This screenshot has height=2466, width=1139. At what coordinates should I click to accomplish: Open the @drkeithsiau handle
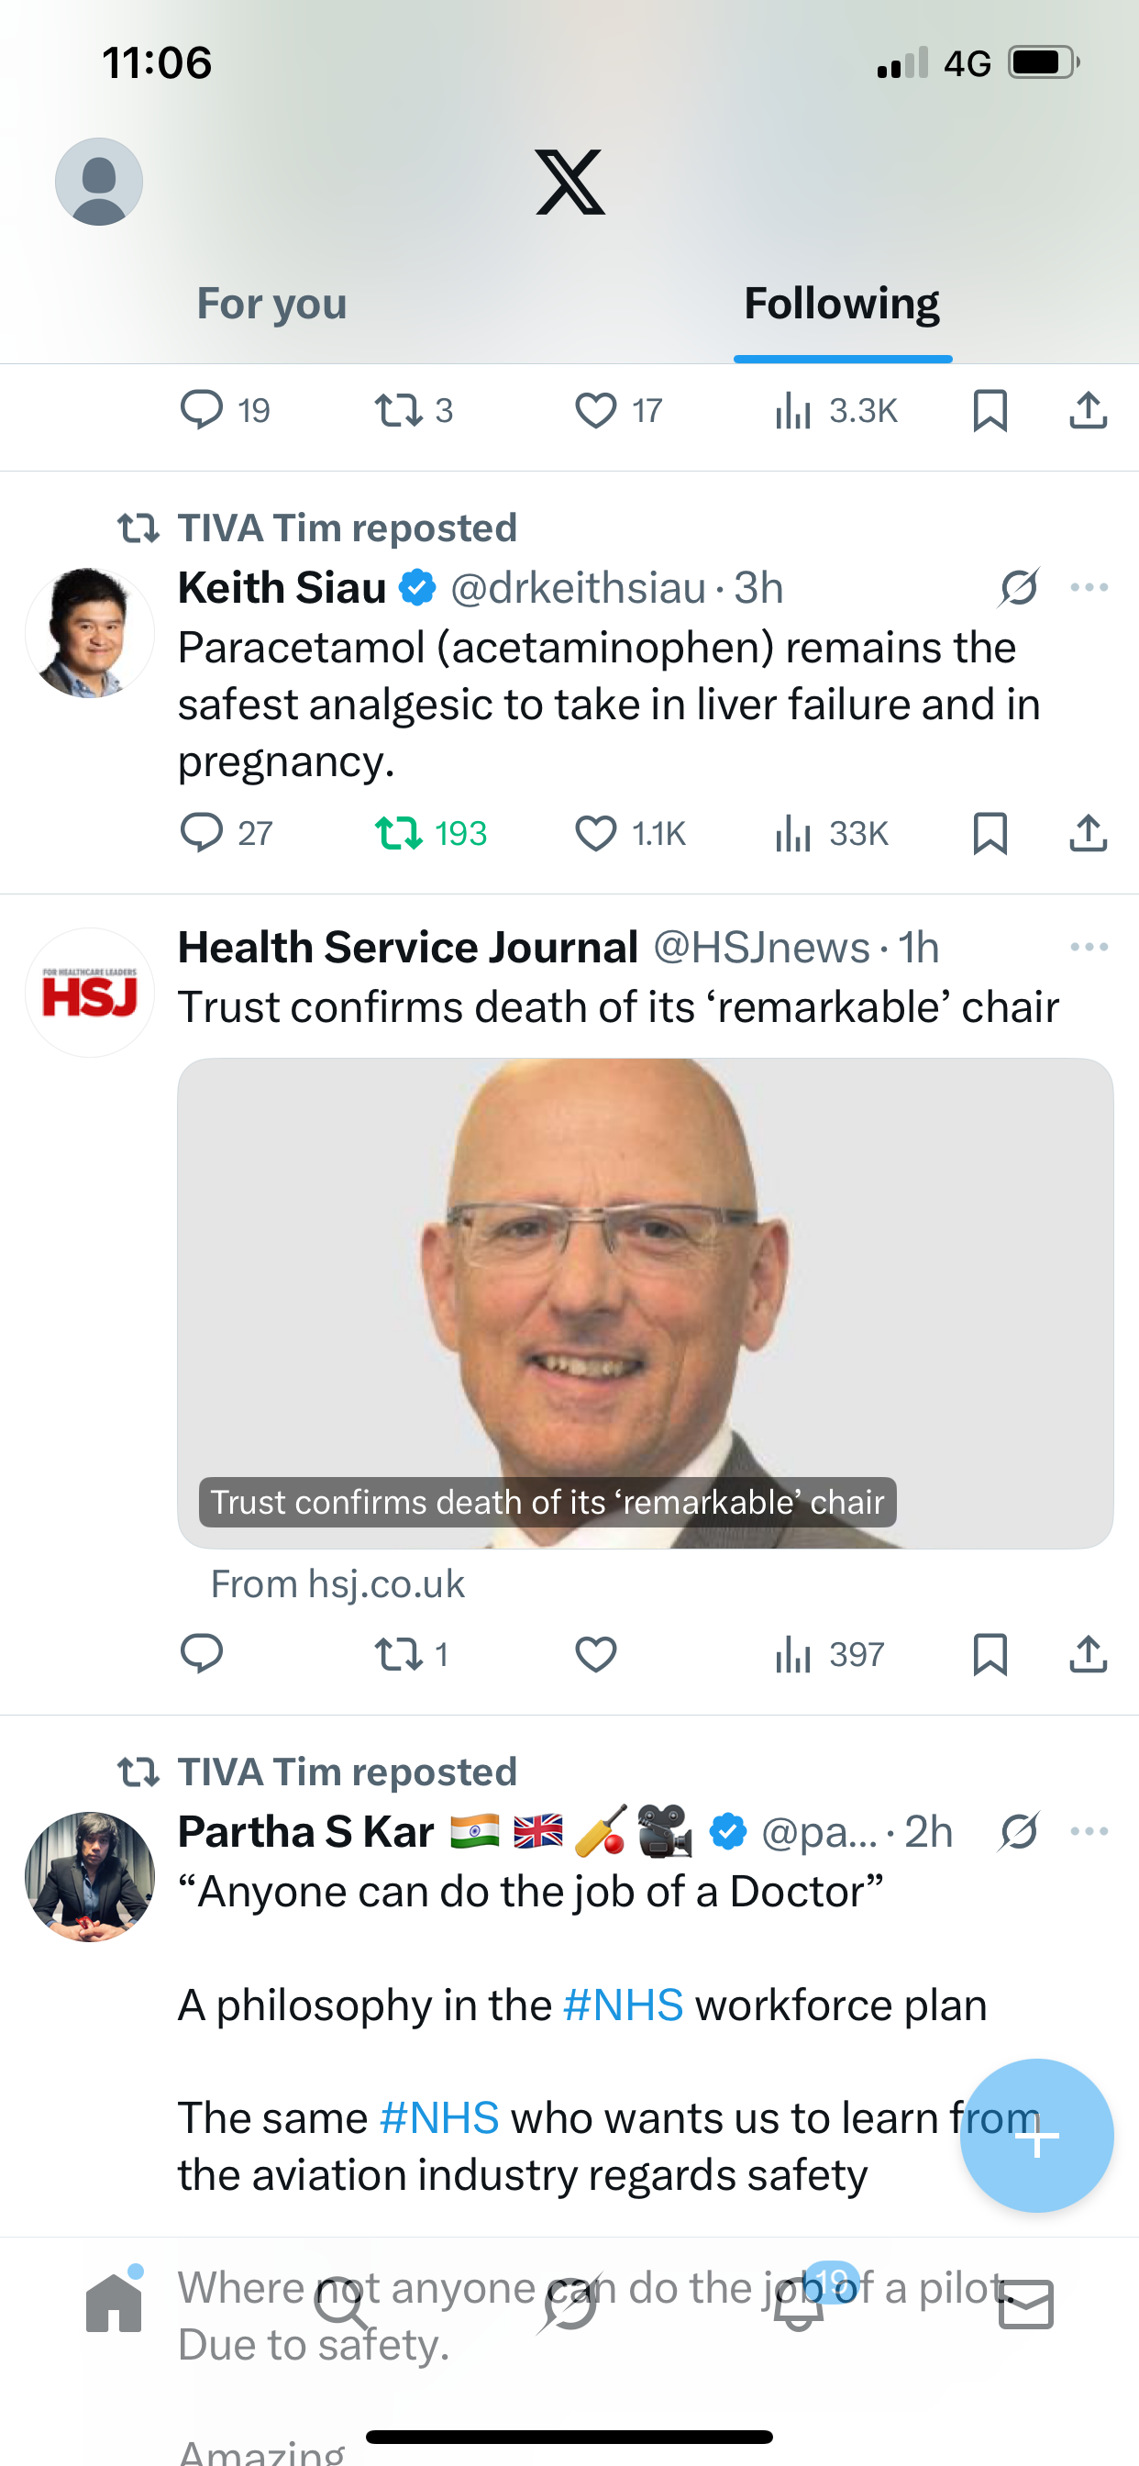click(x=577, y=588)
